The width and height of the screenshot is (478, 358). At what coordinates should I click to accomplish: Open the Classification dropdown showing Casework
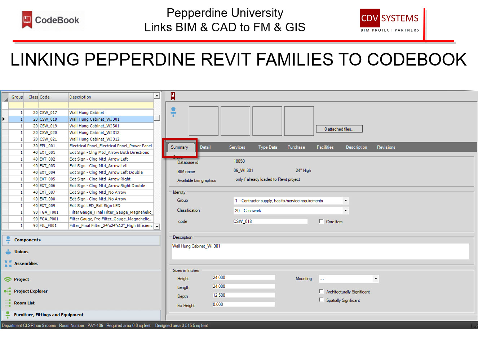point(345,211)
